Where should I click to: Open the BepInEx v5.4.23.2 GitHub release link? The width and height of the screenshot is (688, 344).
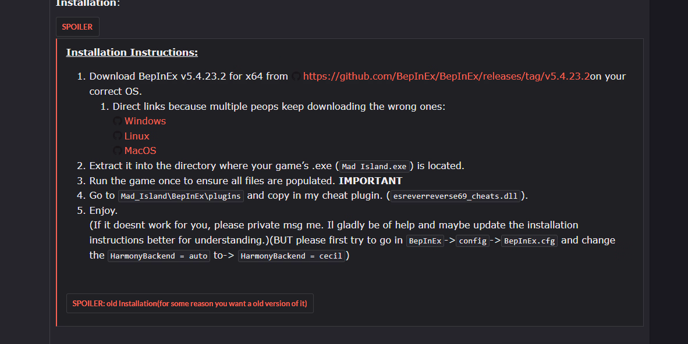click(x=446, y=76)
